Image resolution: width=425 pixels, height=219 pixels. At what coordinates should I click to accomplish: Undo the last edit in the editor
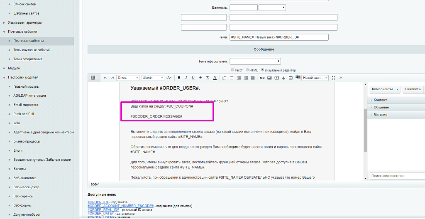pyautogui.click(x=105, y=78)
